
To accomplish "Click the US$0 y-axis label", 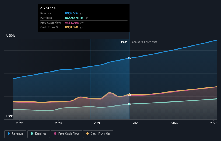I will [x=10, y=116].
